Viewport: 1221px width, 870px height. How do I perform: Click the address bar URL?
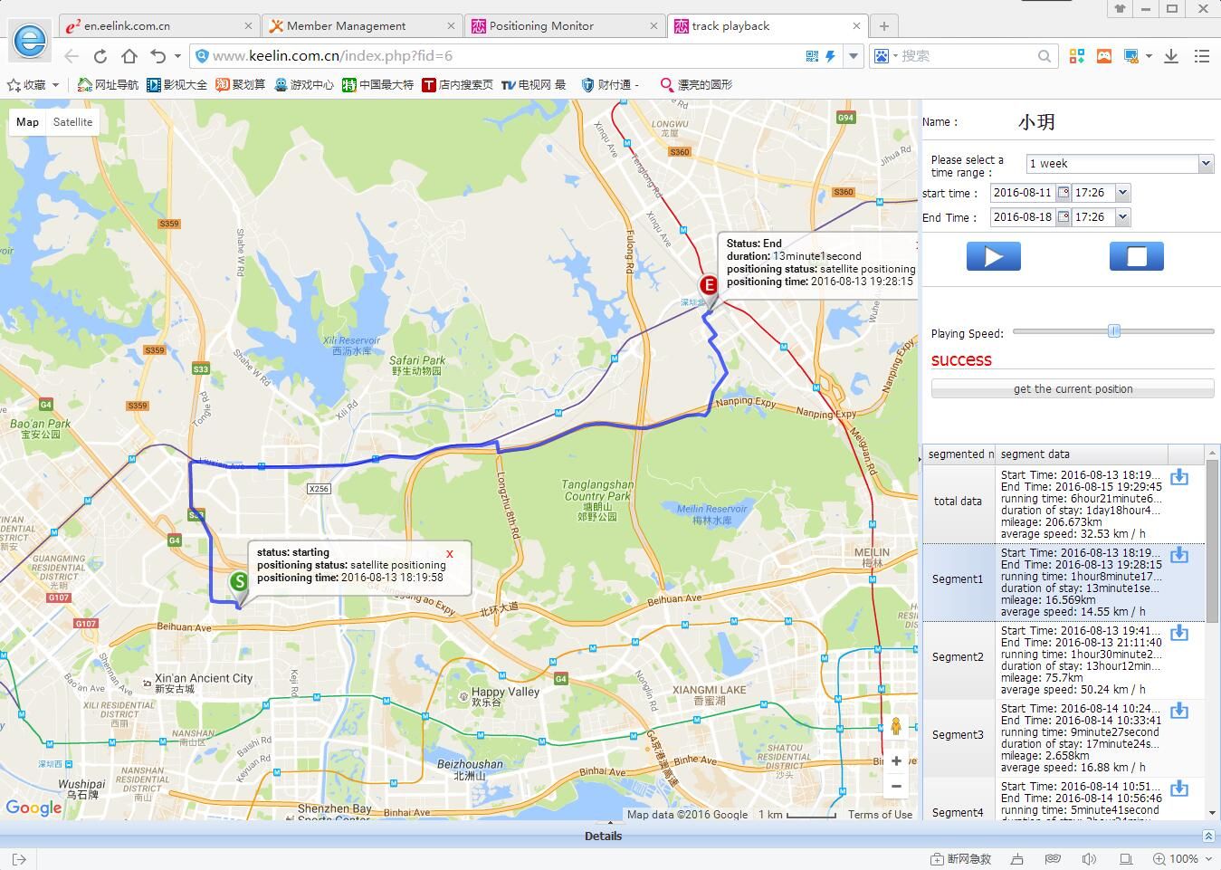pos(331,56)
